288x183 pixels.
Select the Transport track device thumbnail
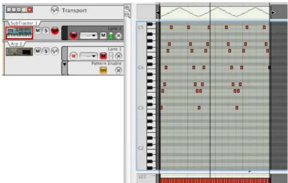point(19,9)
